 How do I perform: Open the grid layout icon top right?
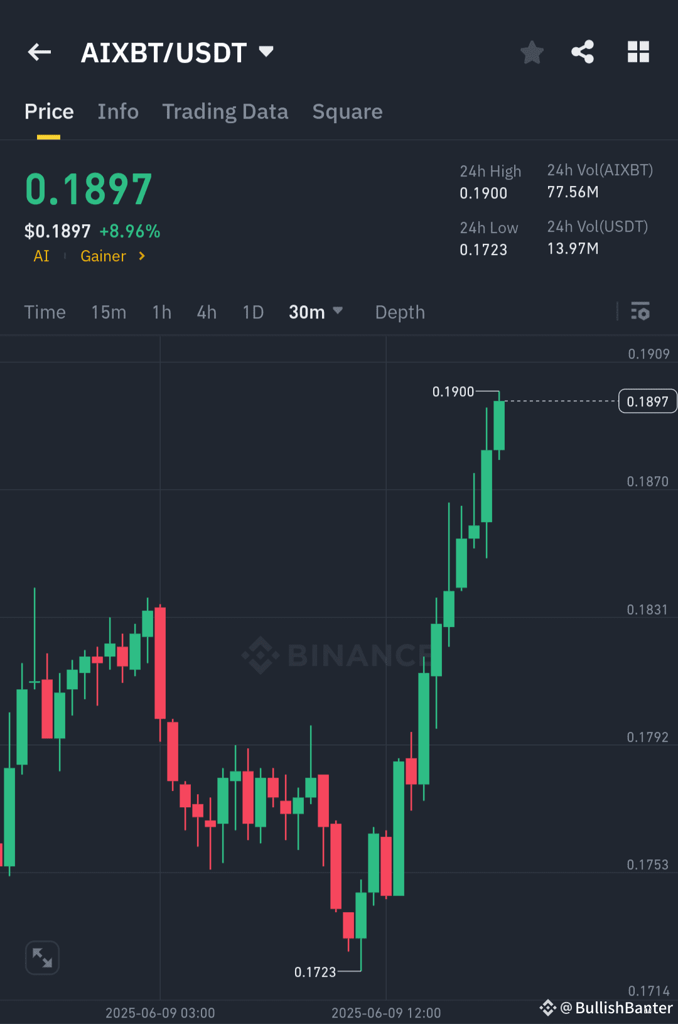tap(638, 53)
